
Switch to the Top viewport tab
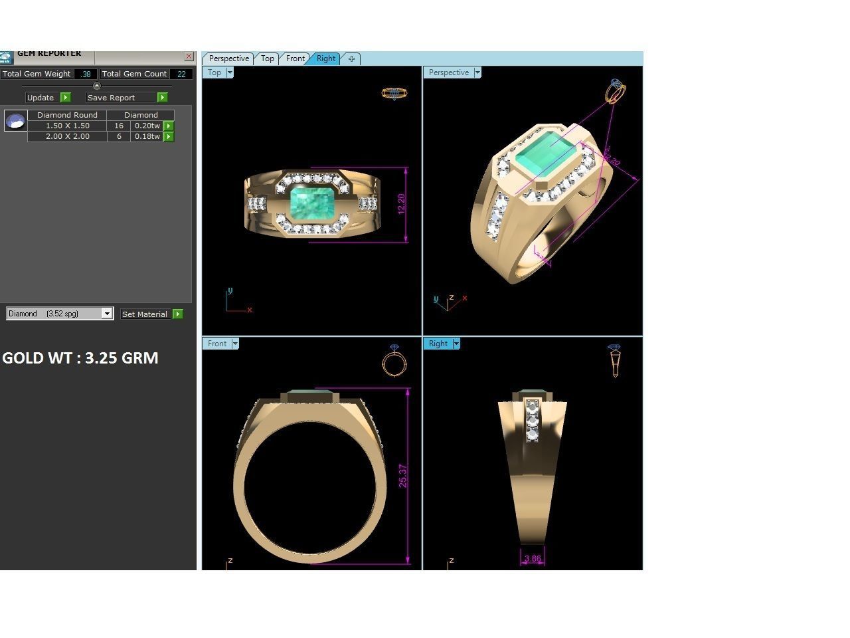coord(267,58)
